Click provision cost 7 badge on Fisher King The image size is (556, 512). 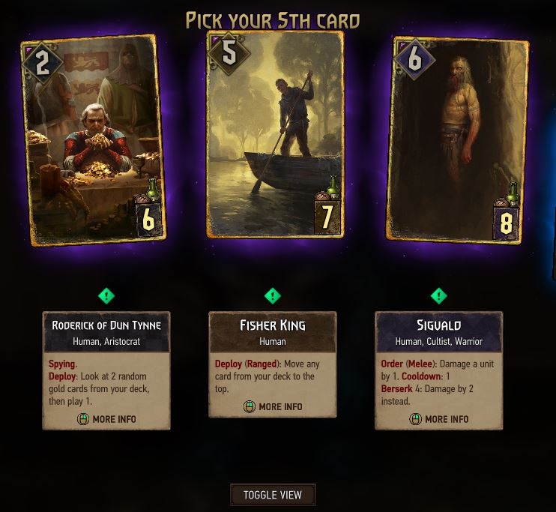[x=327, y=216]
